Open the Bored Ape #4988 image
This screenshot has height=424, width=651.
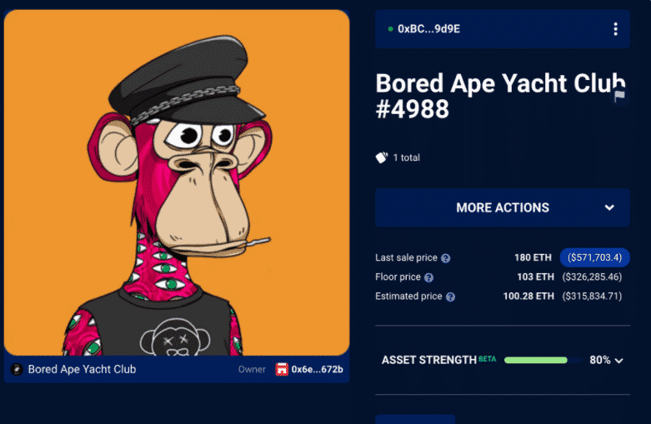[x=177, y=182]
